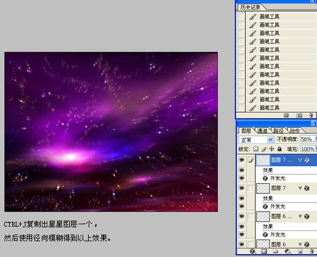Collapse effects triangle on 图层 7 row
The image size is (317, 257).
(x=300, y=189)
